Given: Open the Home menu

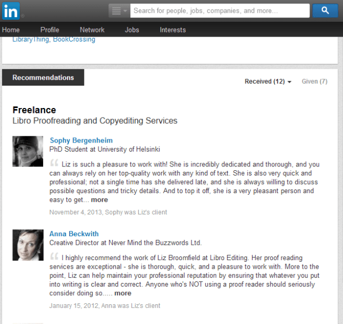Looking at the screenshot, I should tap(11, 30).
